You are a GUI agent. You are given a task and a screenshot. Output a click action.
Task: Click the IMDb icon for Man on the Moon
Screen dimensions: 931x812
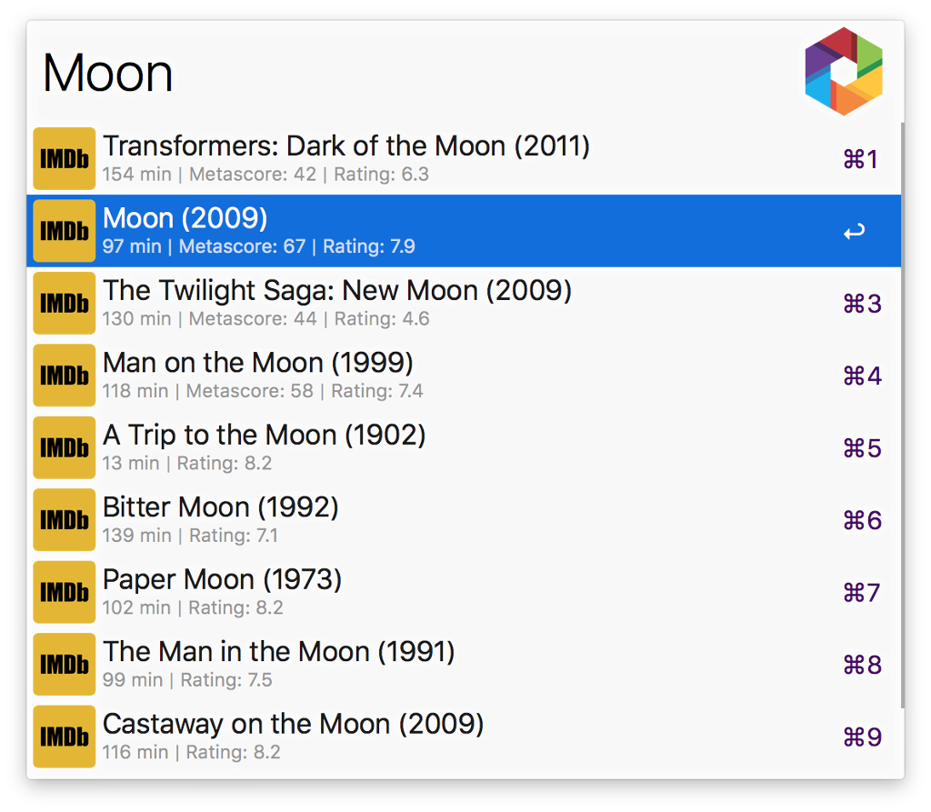click(65, 376)
